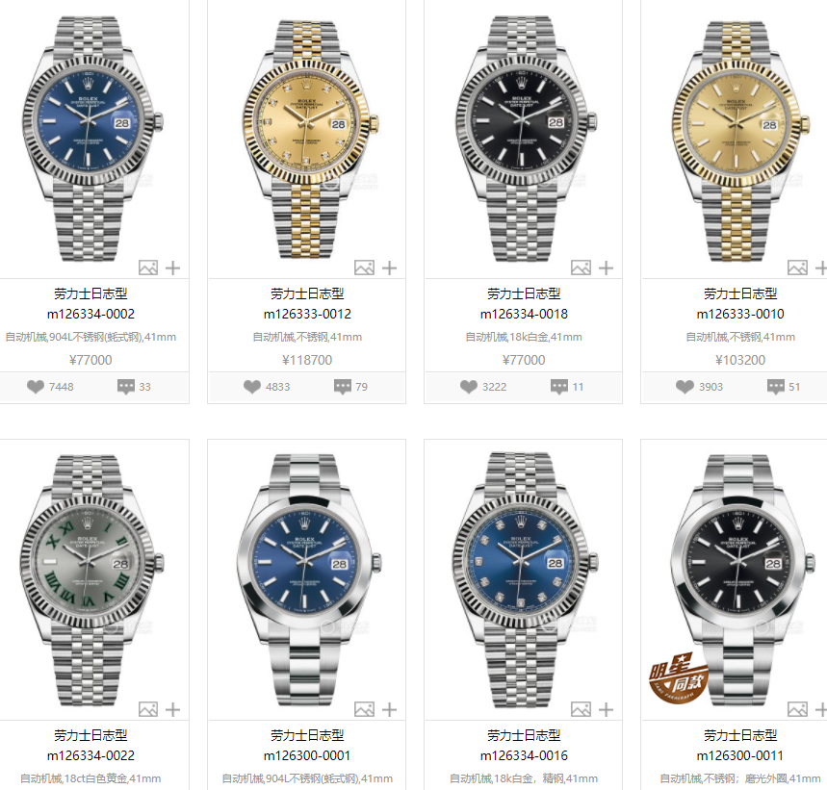The image size is (827, 790).
Task: Open model link m126300-0011
Action: [740, 755]
